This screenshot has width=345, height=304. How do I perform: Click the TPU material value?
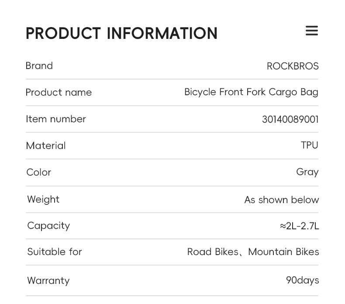pyautogui.click(x=309, y=145)
